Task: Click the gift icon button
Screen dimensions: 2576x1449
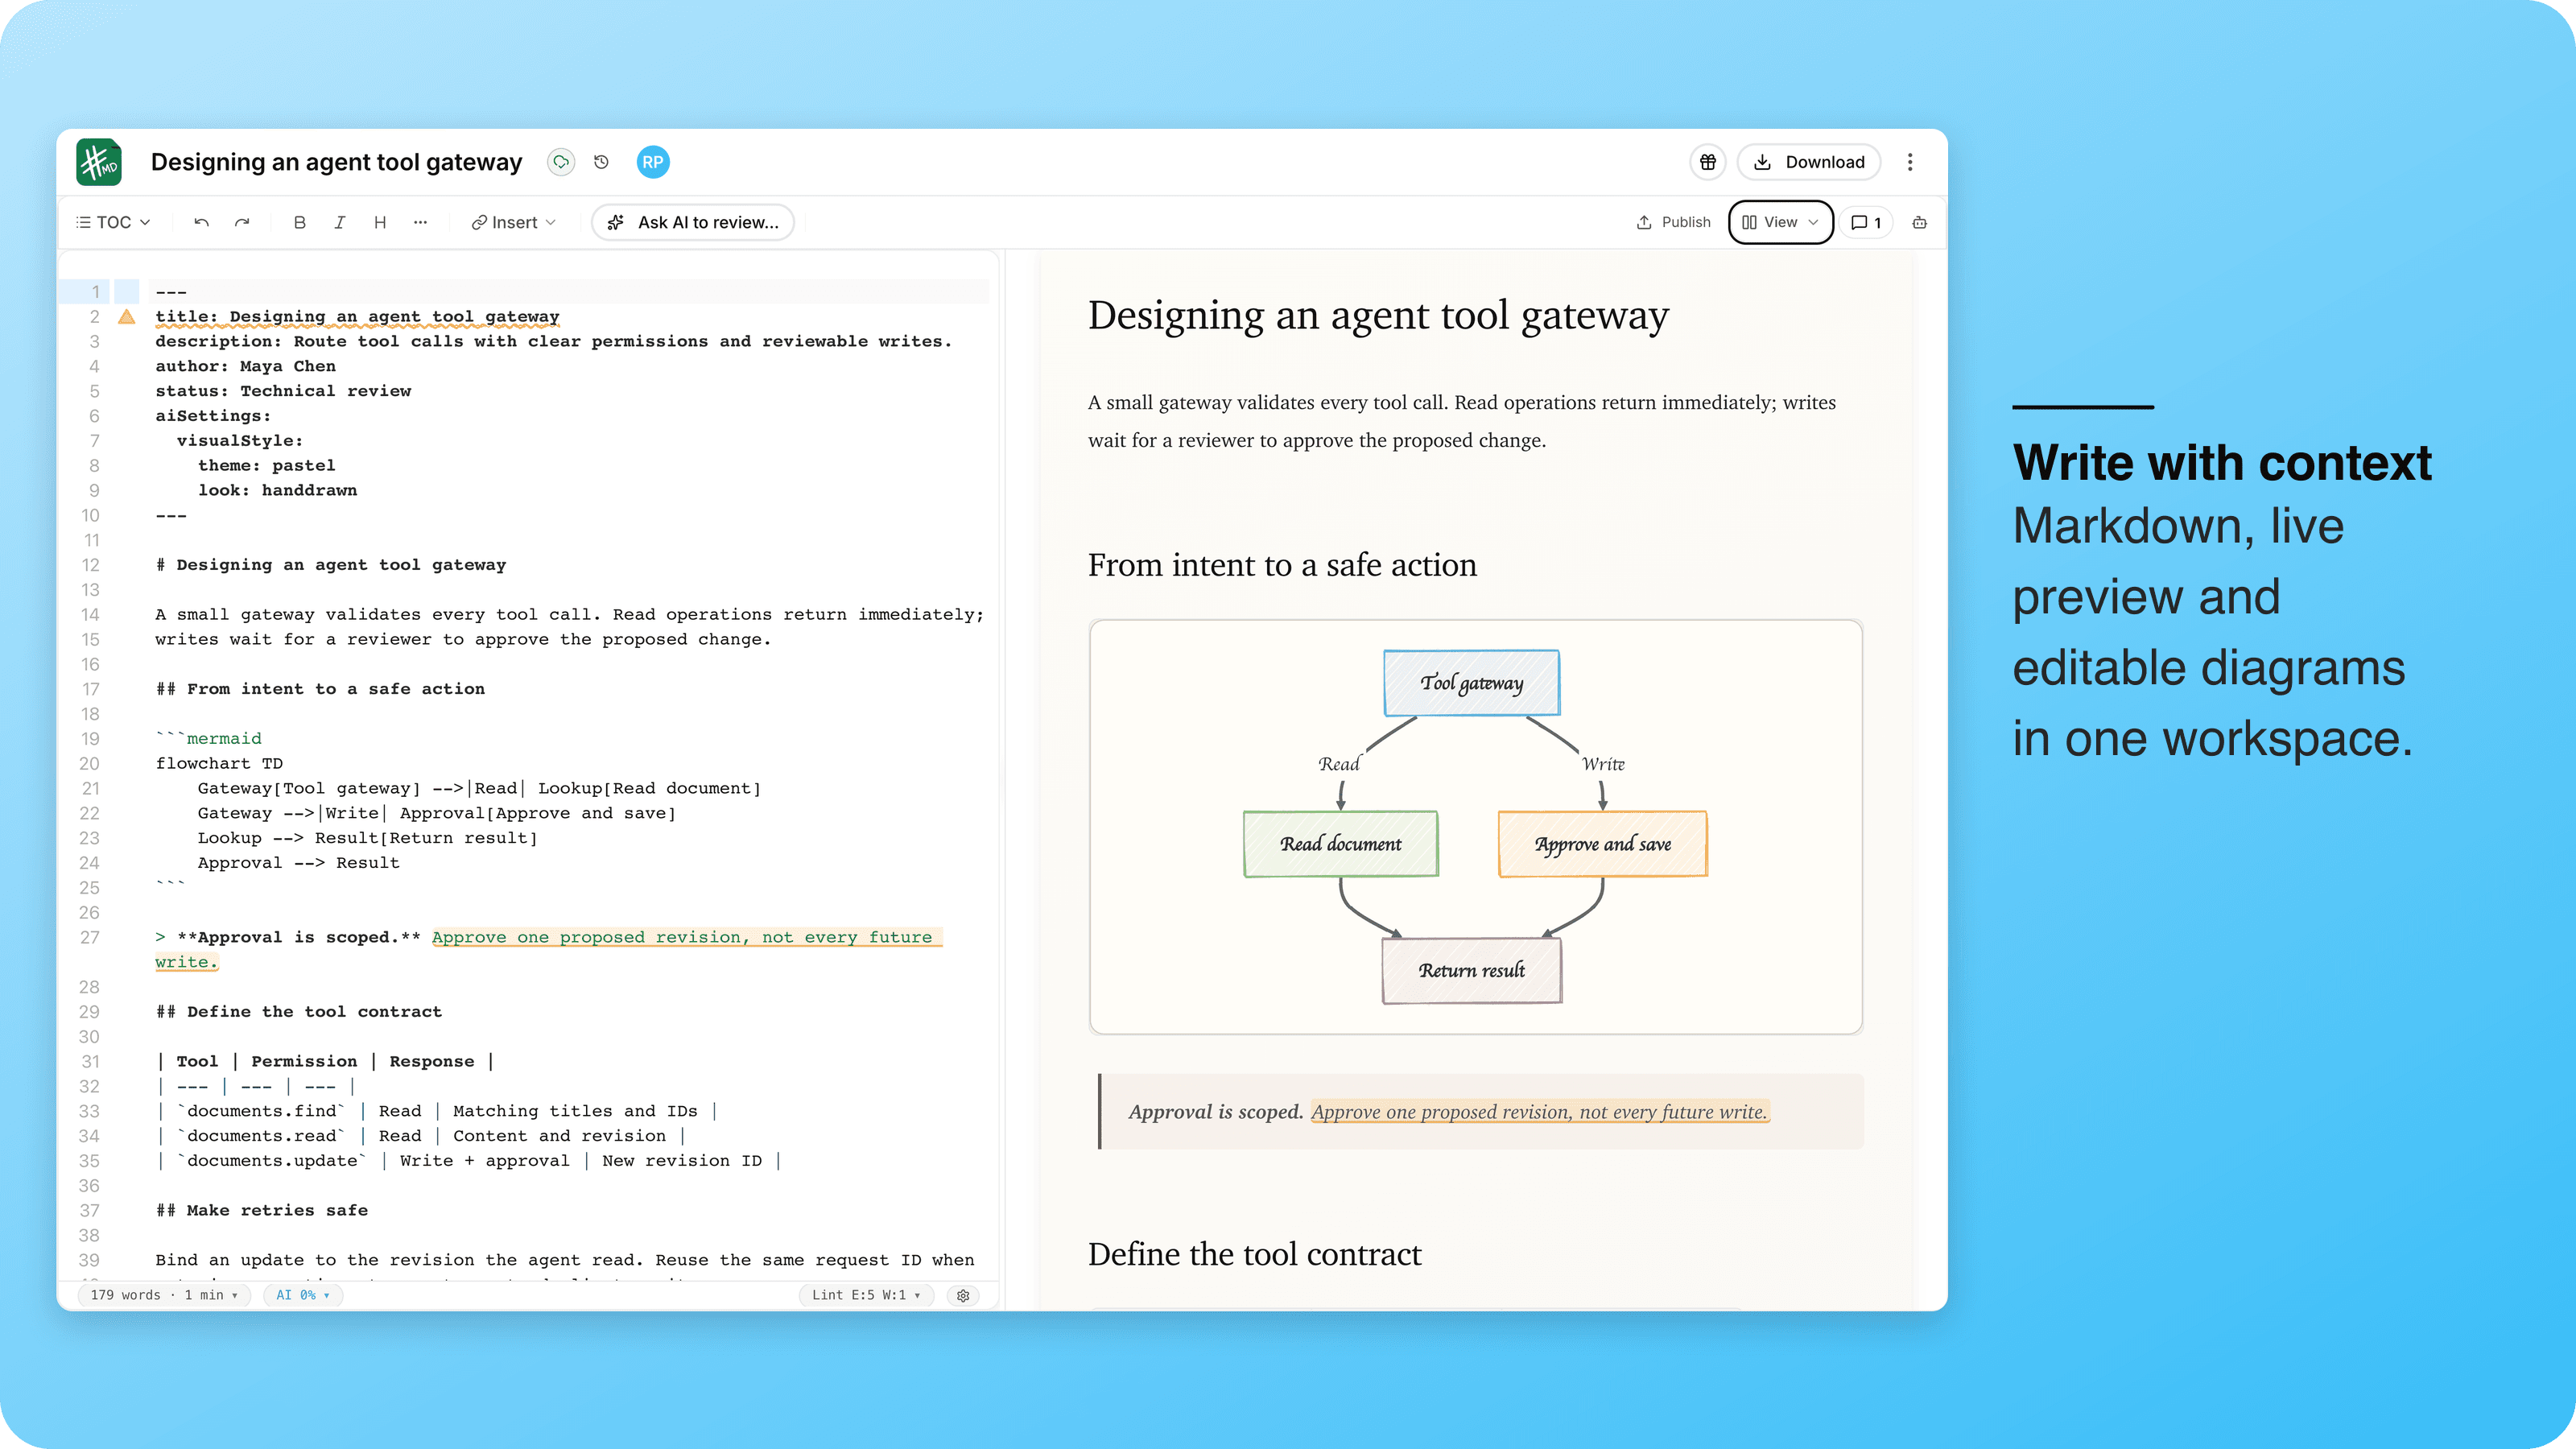Action: tap(1708, 162)
